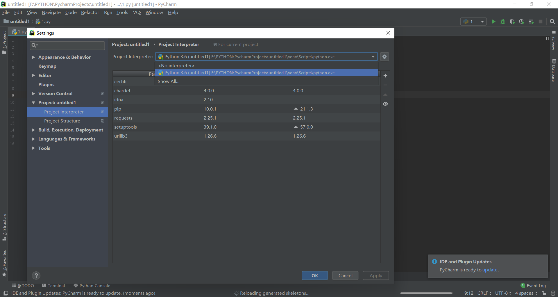Click the concurrency diagram run icon
This screenshot has height=297, width=558.
531,22
